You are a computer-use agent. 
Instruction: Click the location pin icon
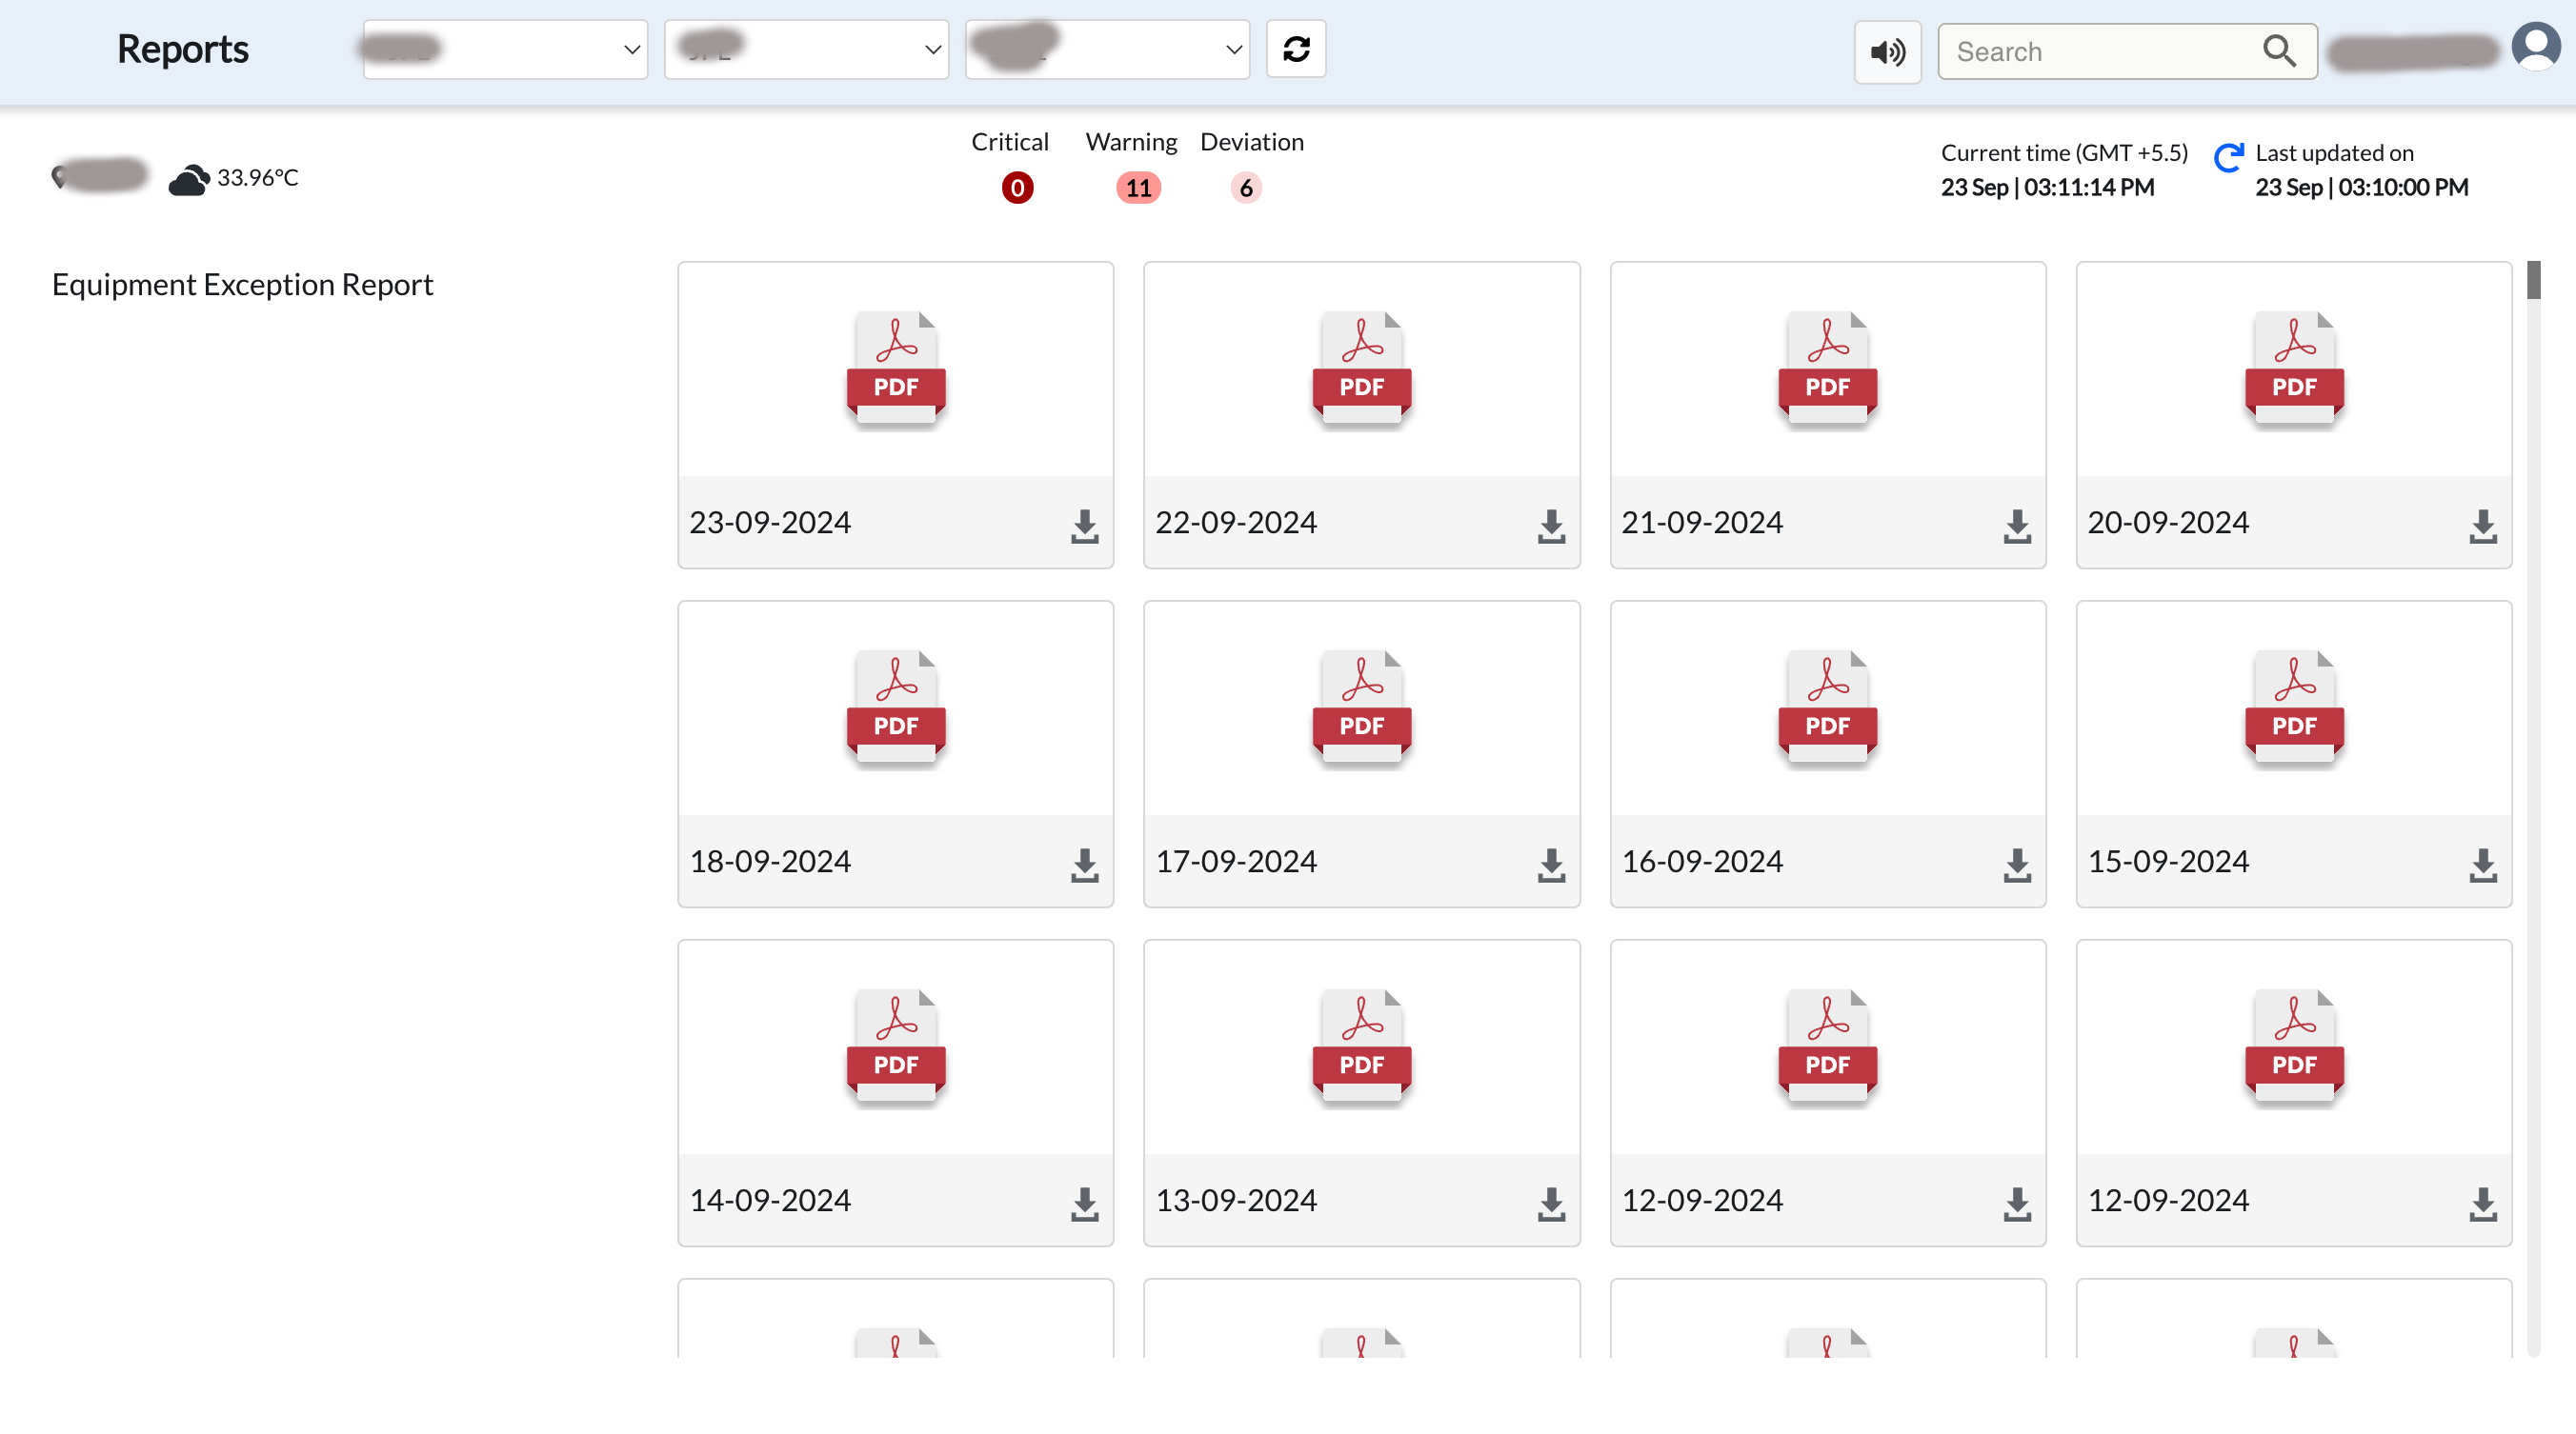[x=59, y=177]
